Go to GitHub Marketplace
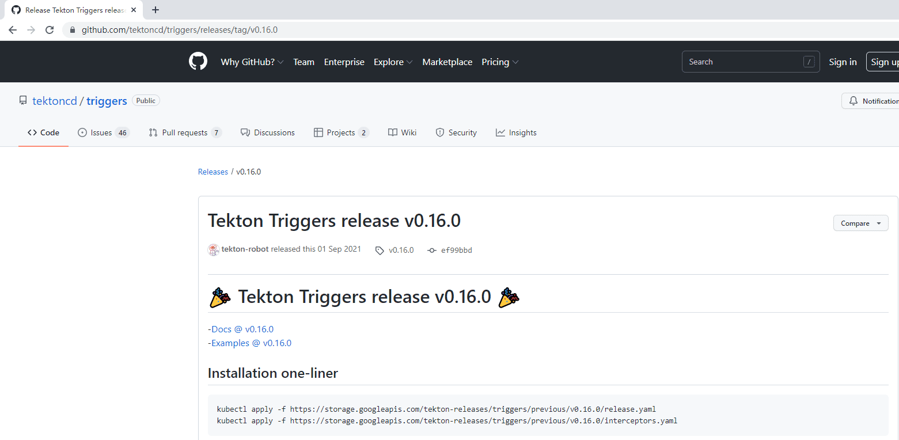This screenshot has height=440, width=899. (447, 62)
